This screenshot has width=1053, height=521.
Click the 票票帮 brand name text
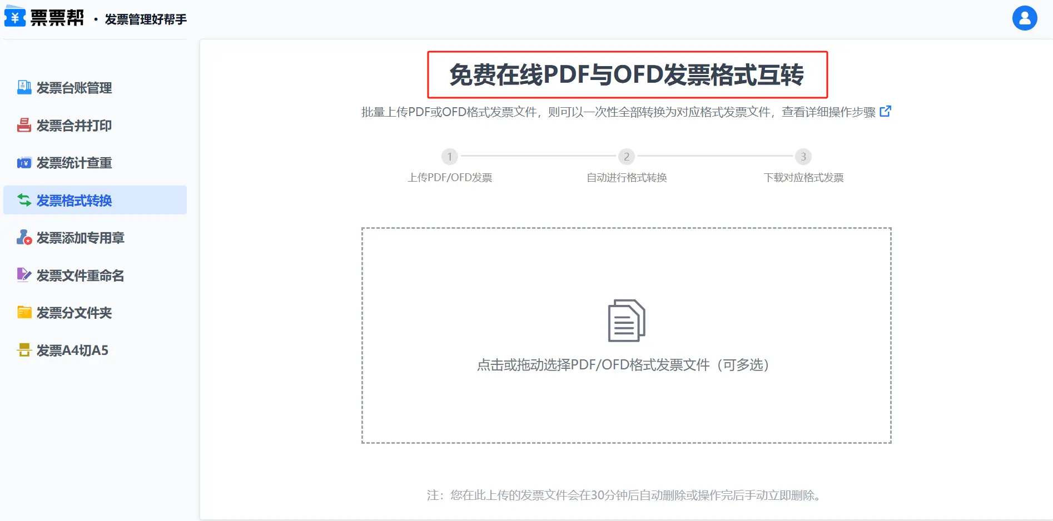(x=57, y=18)
